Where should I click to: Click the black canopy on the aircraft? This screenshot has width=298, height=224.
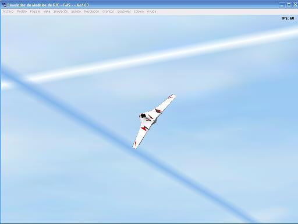coord(143,116)
